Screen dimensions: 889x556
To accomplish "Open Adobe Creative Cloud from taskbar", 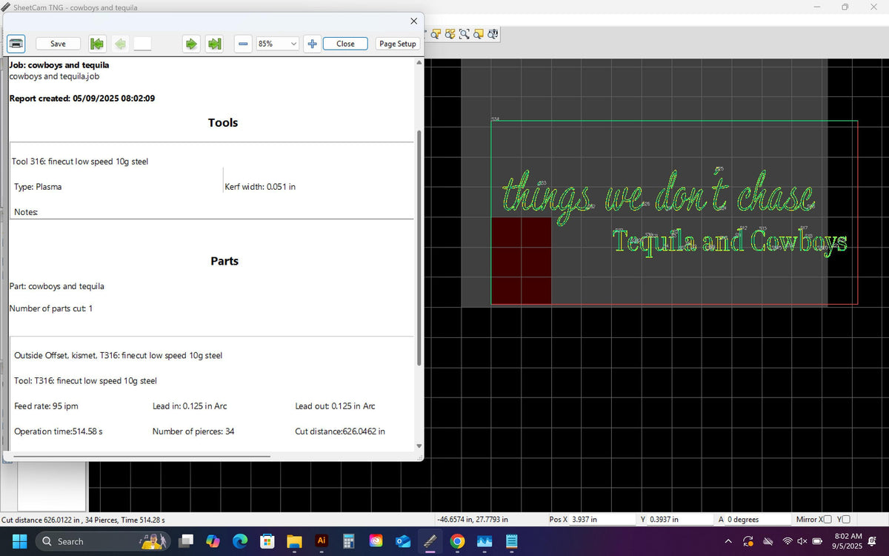I will click(376, 541).
